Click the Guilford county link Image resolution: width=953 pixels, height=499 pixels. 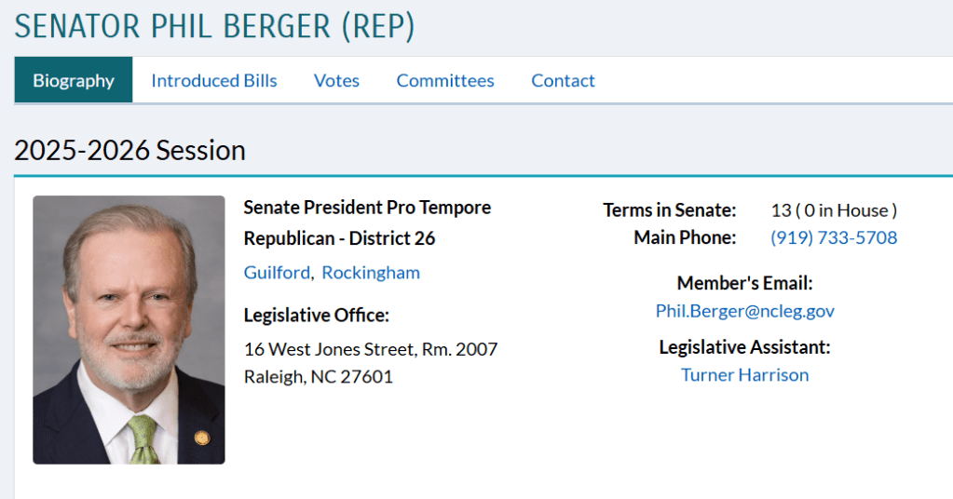(x=277, y=273)
